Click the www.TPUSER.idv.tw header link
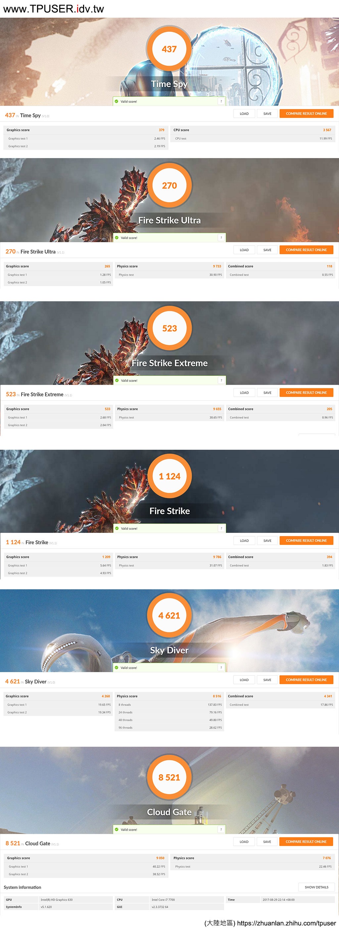Viewport: 339px width, 933px height. pos(54,9)
